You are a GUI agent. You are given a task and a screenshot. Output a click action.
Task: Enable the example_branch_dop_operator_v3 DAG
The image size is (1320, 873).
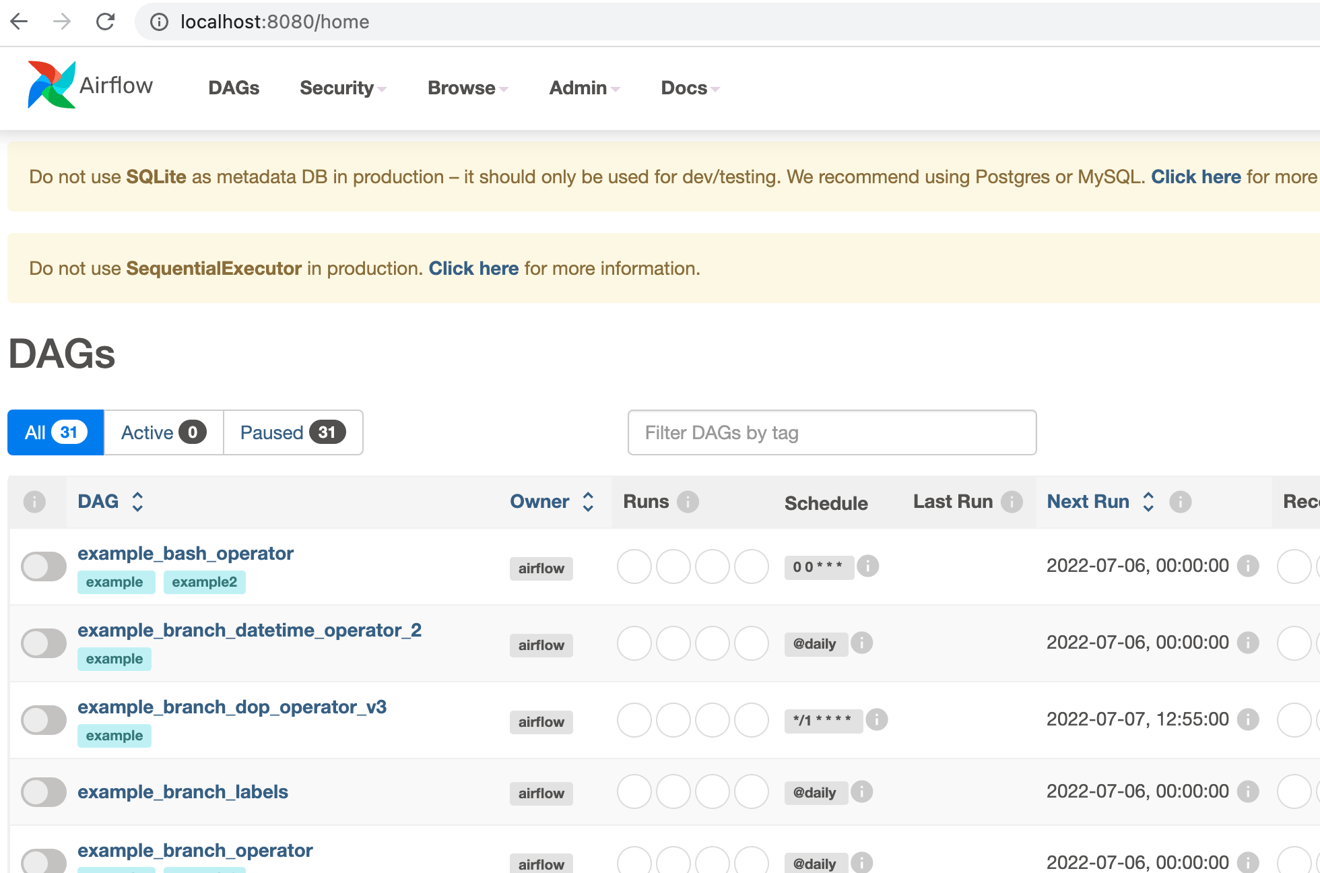click(44, 720)
